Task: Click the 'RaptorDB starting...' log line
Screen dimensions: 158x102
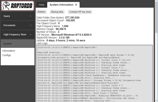Action: pos(50,53)
